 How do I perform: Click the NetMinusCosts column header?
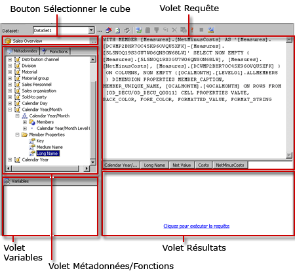(230, 165)
